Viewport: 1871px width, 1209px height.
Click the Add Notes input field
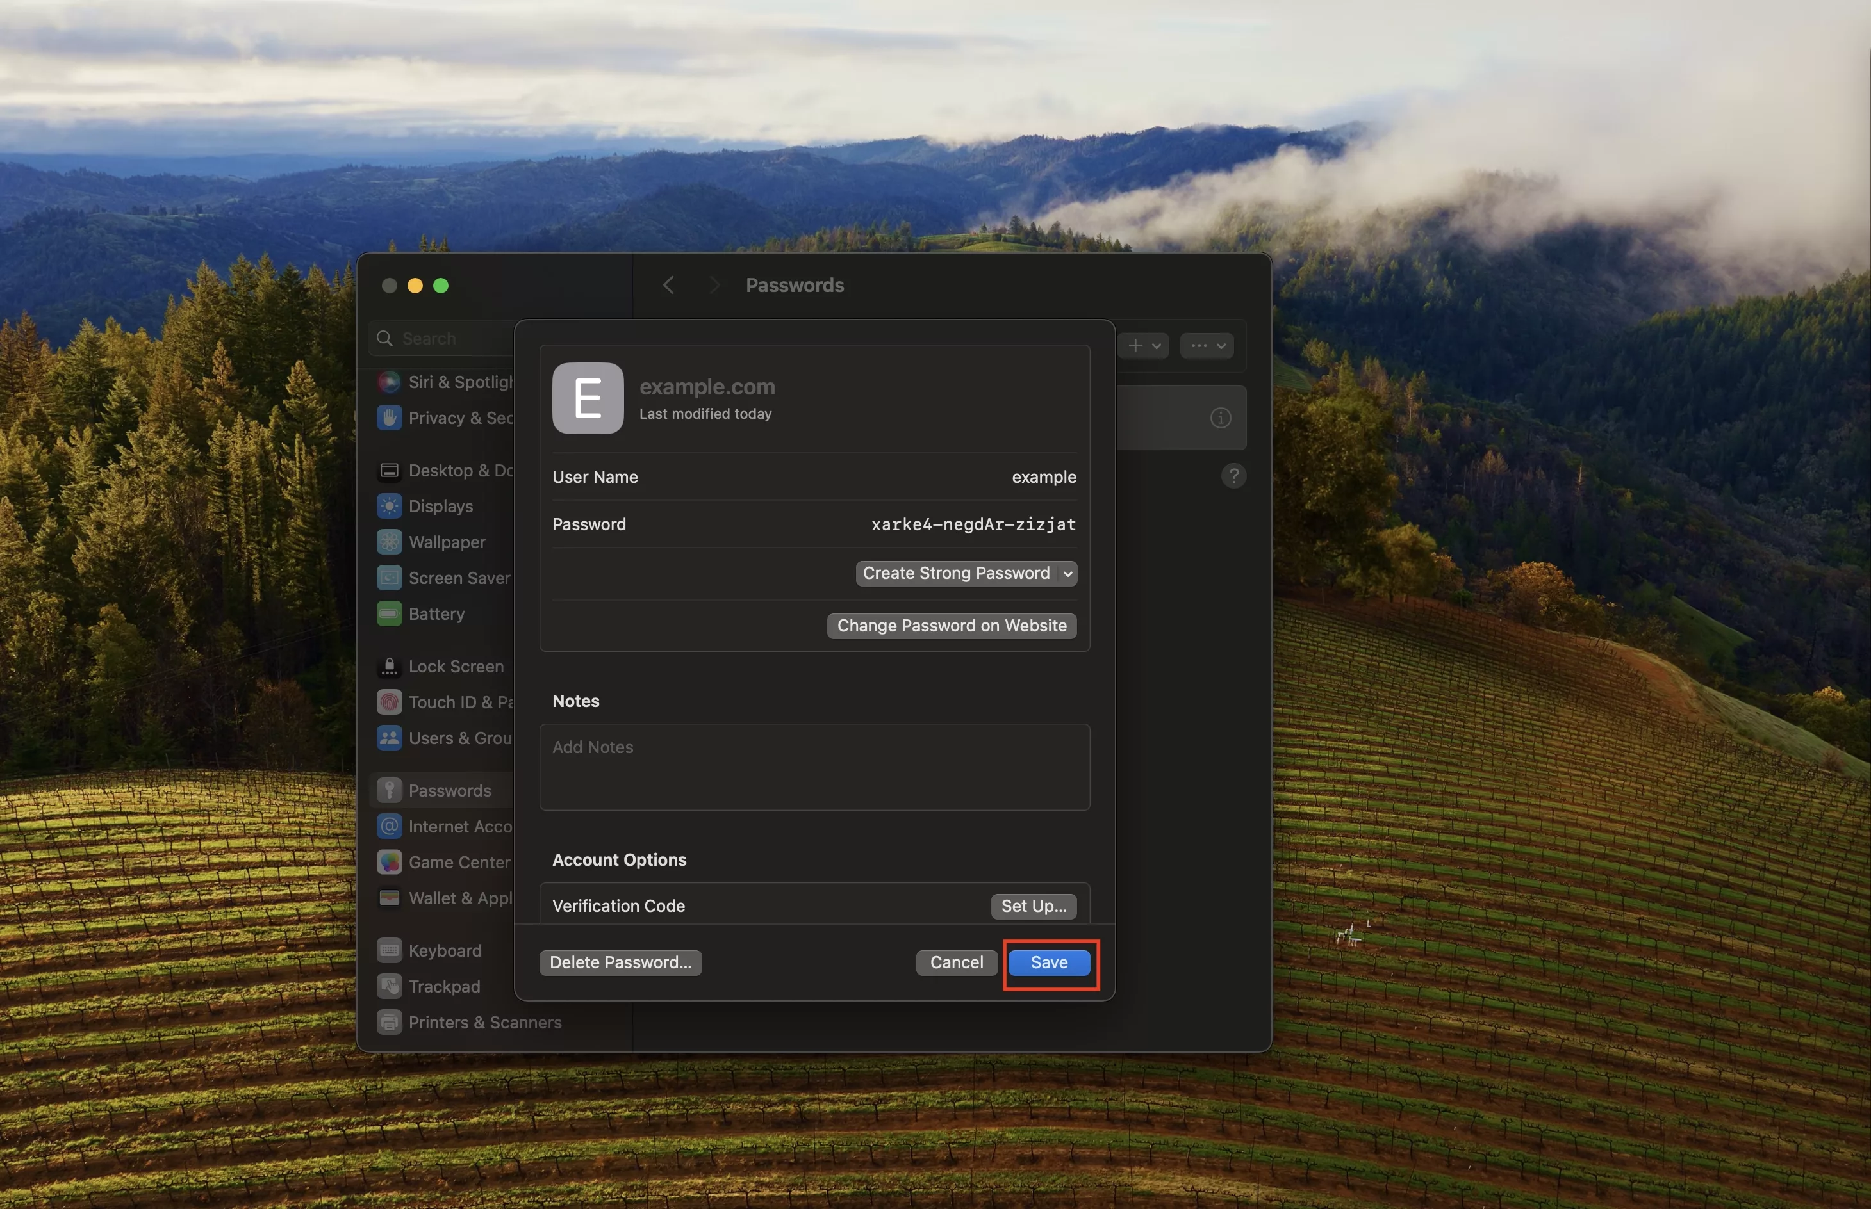point(814,766)
